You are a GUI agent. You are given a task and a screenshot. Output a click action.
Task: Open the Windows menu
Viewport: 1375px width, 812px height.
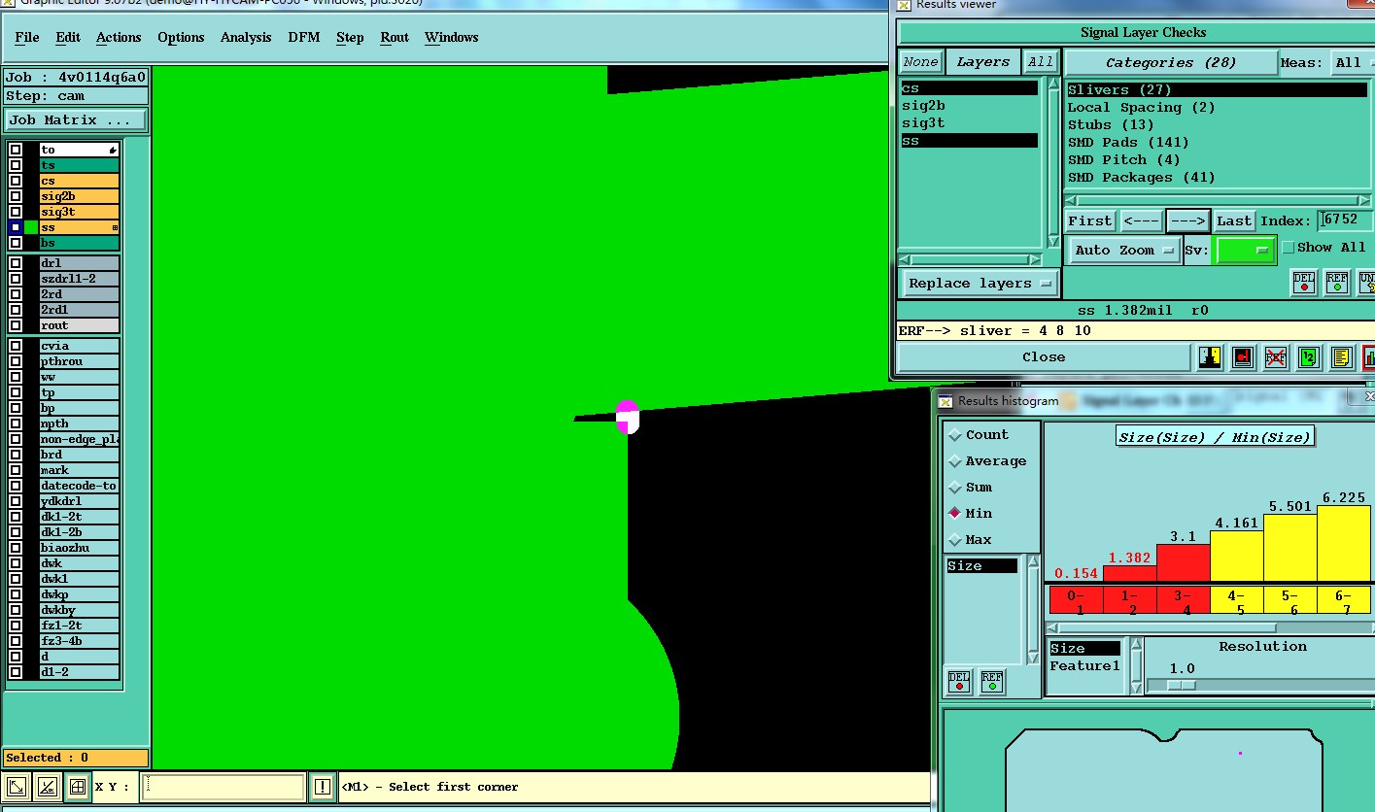coord(452,37)
